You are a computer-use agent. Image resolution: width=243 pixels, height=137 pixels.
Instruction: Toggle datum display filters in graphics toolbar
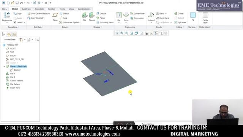point(151,33)
